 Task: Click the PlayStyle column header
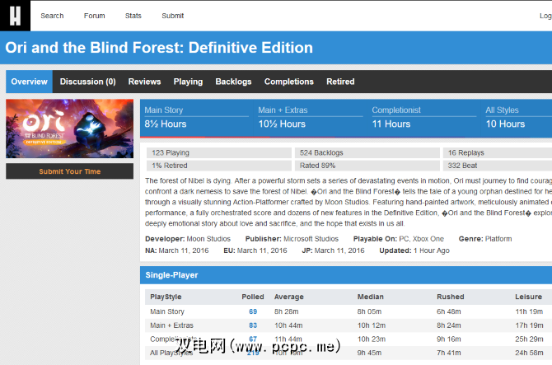pos(166,297)
